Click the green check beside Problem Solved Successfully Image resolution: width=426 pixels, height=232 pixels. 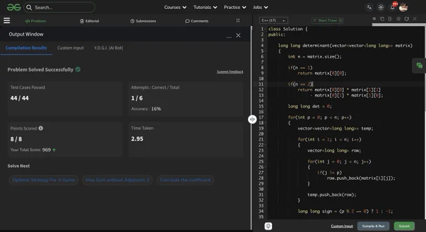(x=78, y=70)
